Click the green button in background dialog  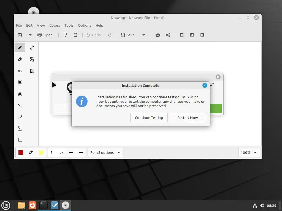(x=216, y=108)
